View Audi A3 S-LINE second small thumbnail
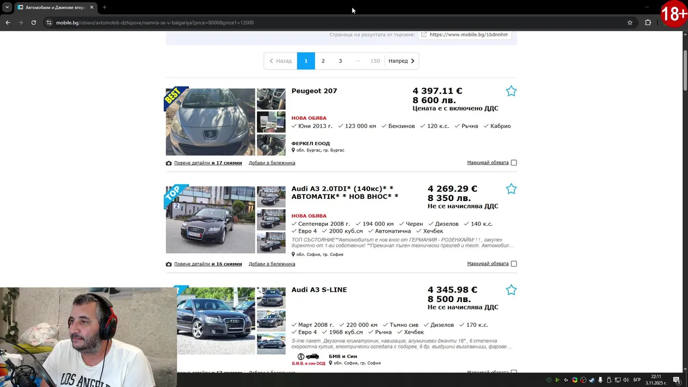688x387 pixels. (271, 321)
